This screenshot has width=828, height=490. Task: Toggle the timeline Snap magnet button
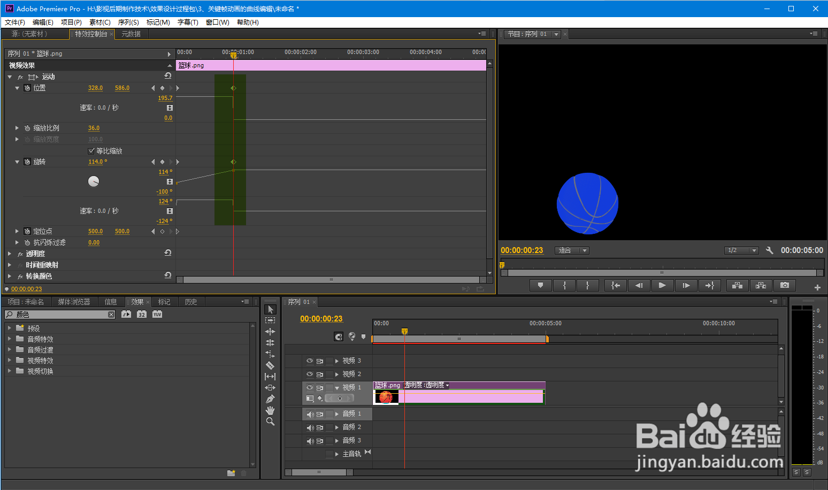tap(339, 336)
